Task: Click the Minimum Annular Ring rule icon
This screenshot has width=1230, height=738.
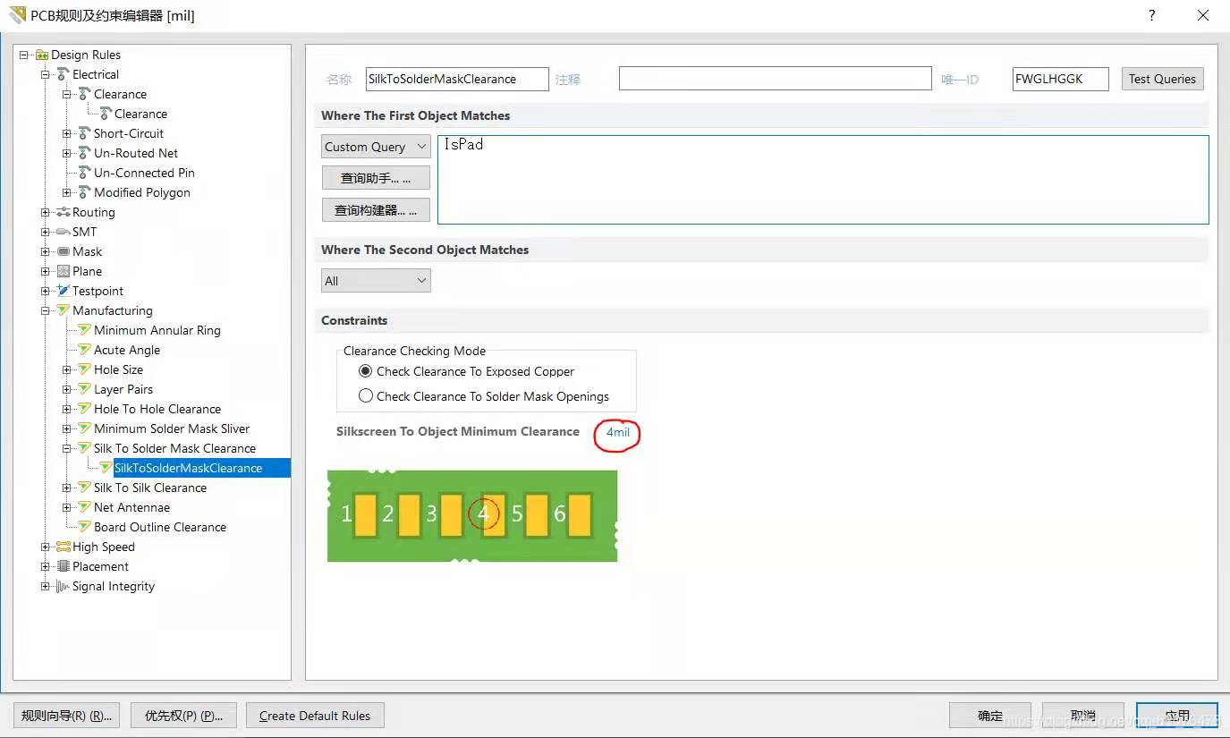Action: click(x=85, y=330)
